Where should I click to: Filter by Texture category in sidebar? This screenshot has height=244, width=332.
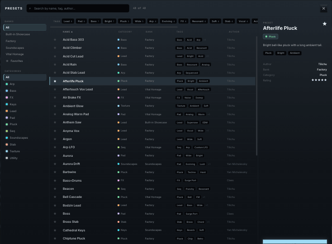point(25,151)
